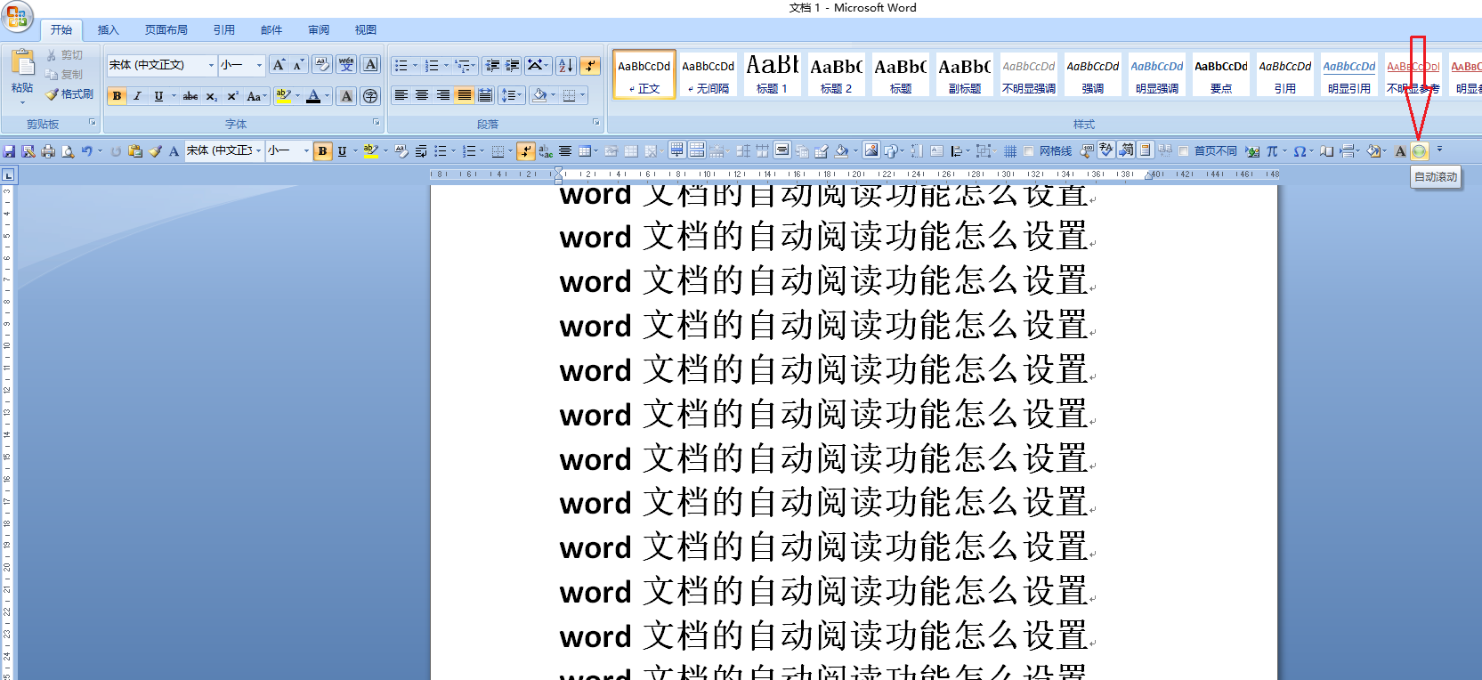1482x680 pixels.
Task: Click the Phonetic Guide (wén) icon
Action: [x=346, y=65]
